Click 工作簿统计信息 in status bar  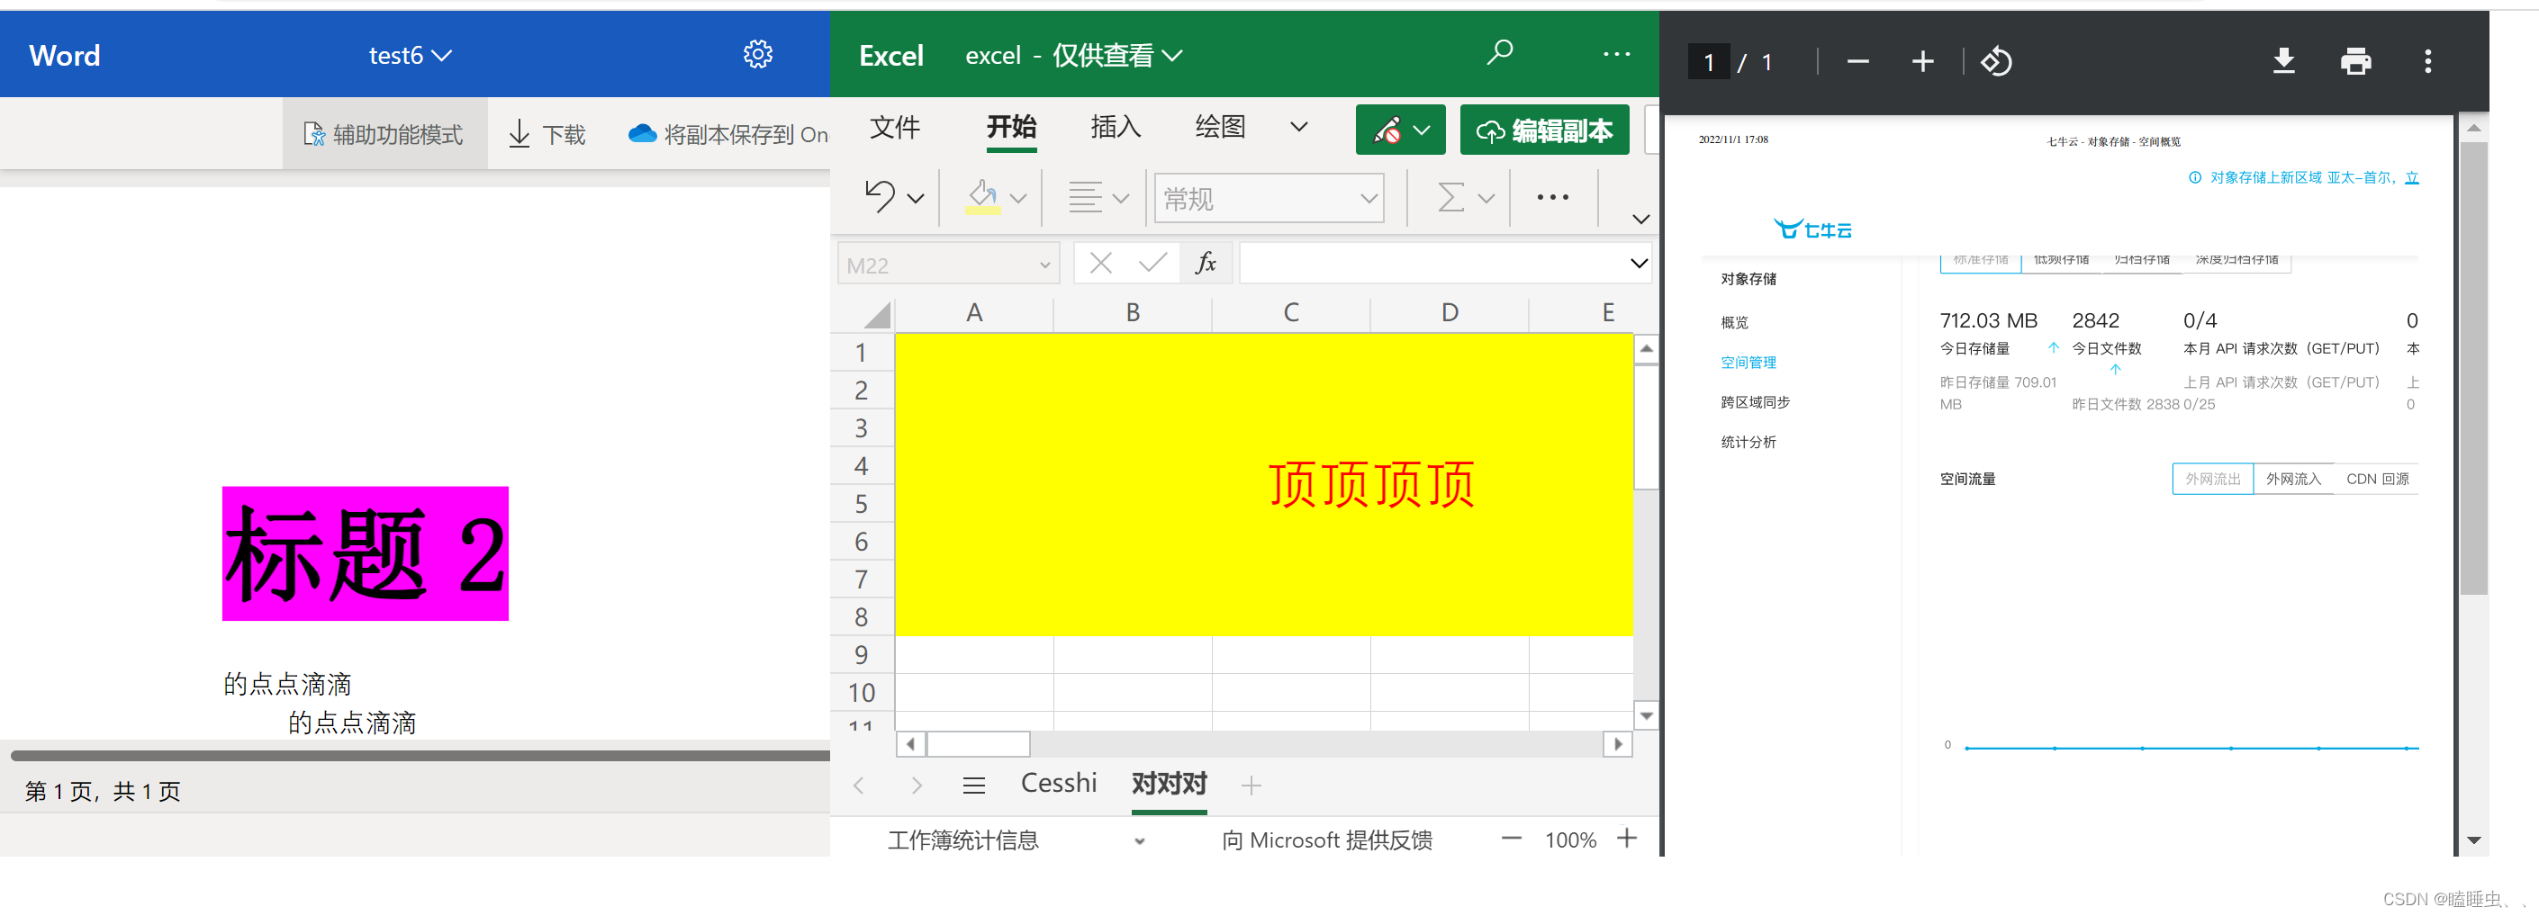(963, 840)
